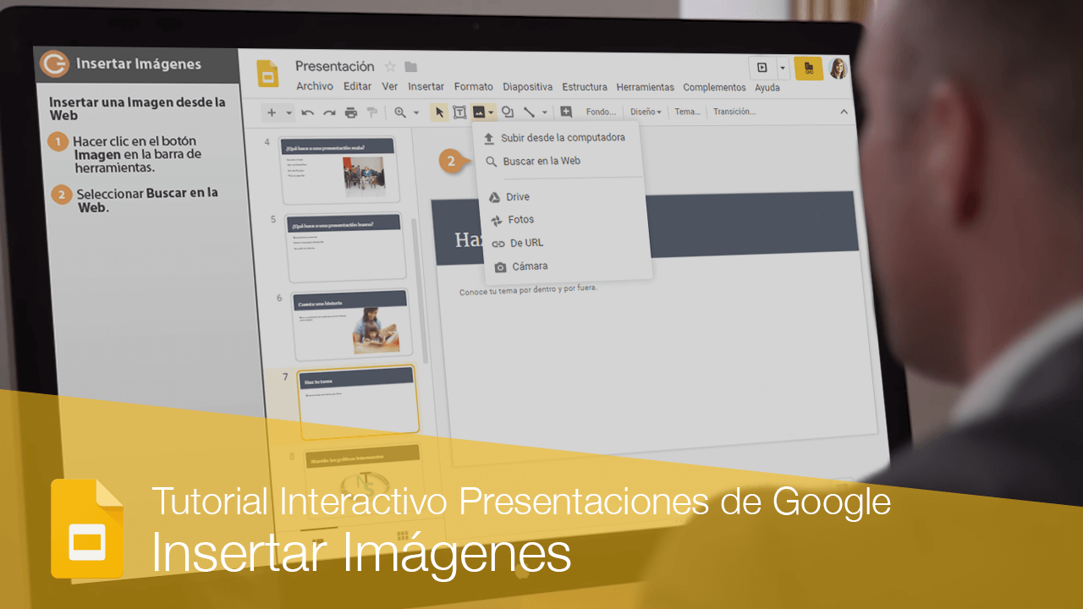
Task: Click the CustomGuide logo in the tutorial header
Action: [55, 63]
